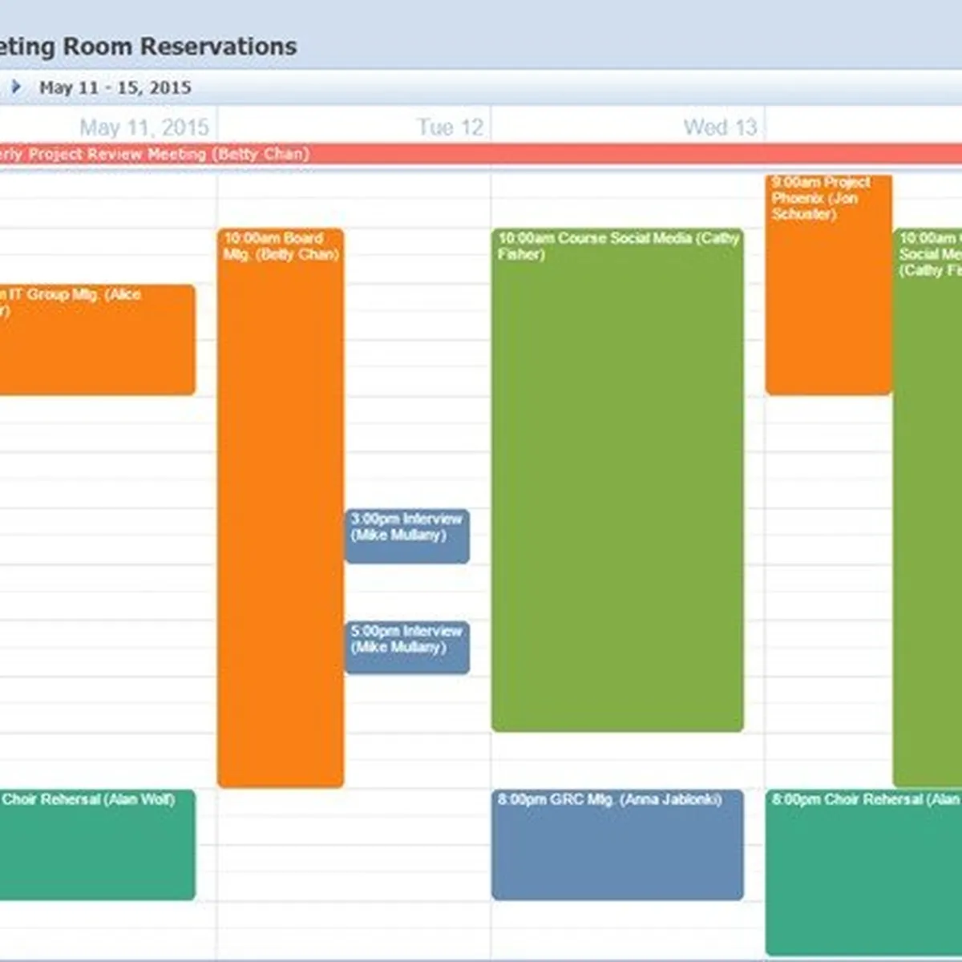Open the 10:00am Board Mtg. (Betty Chan) event

click(281, 507)
